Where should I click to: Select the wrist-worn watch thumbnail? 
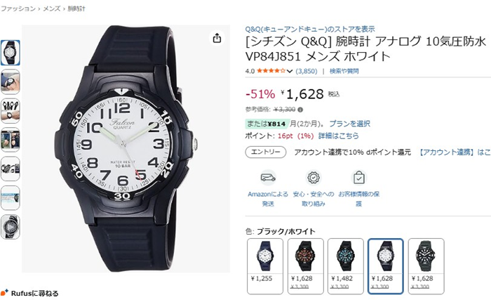coord(10,81)
